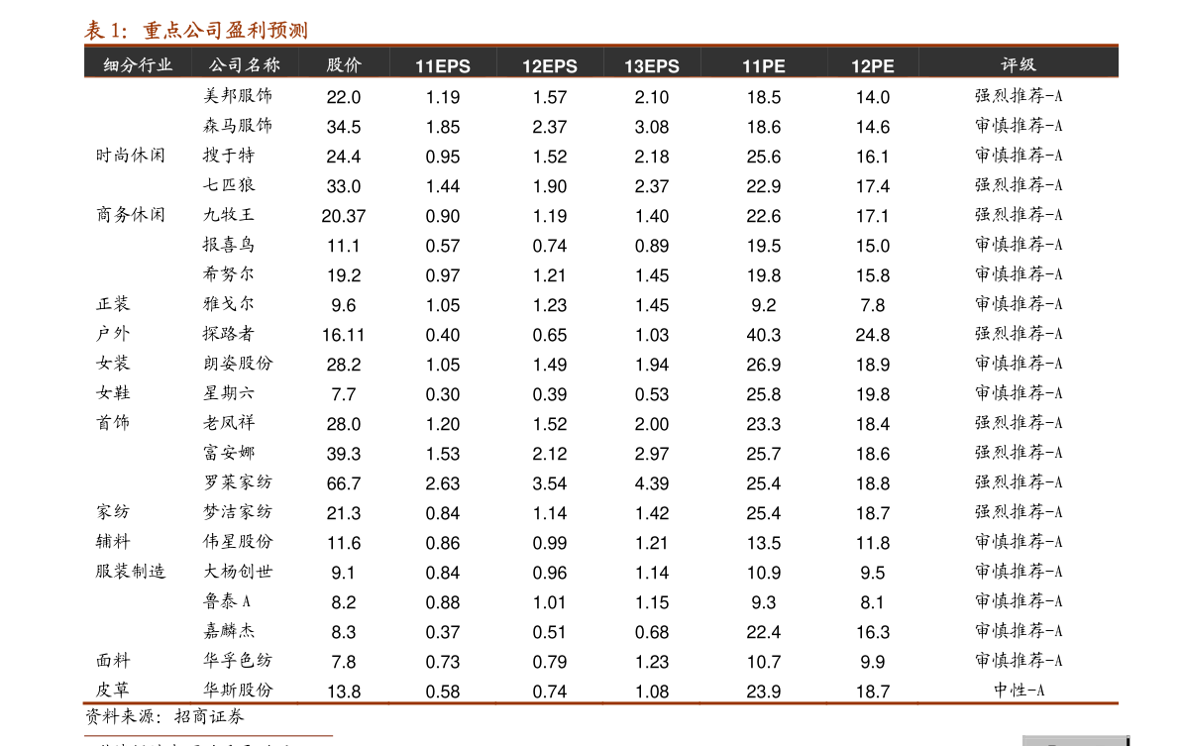Click header gap between 12PE and 评级
This screenshot has height=746, width=1180.
946,65
